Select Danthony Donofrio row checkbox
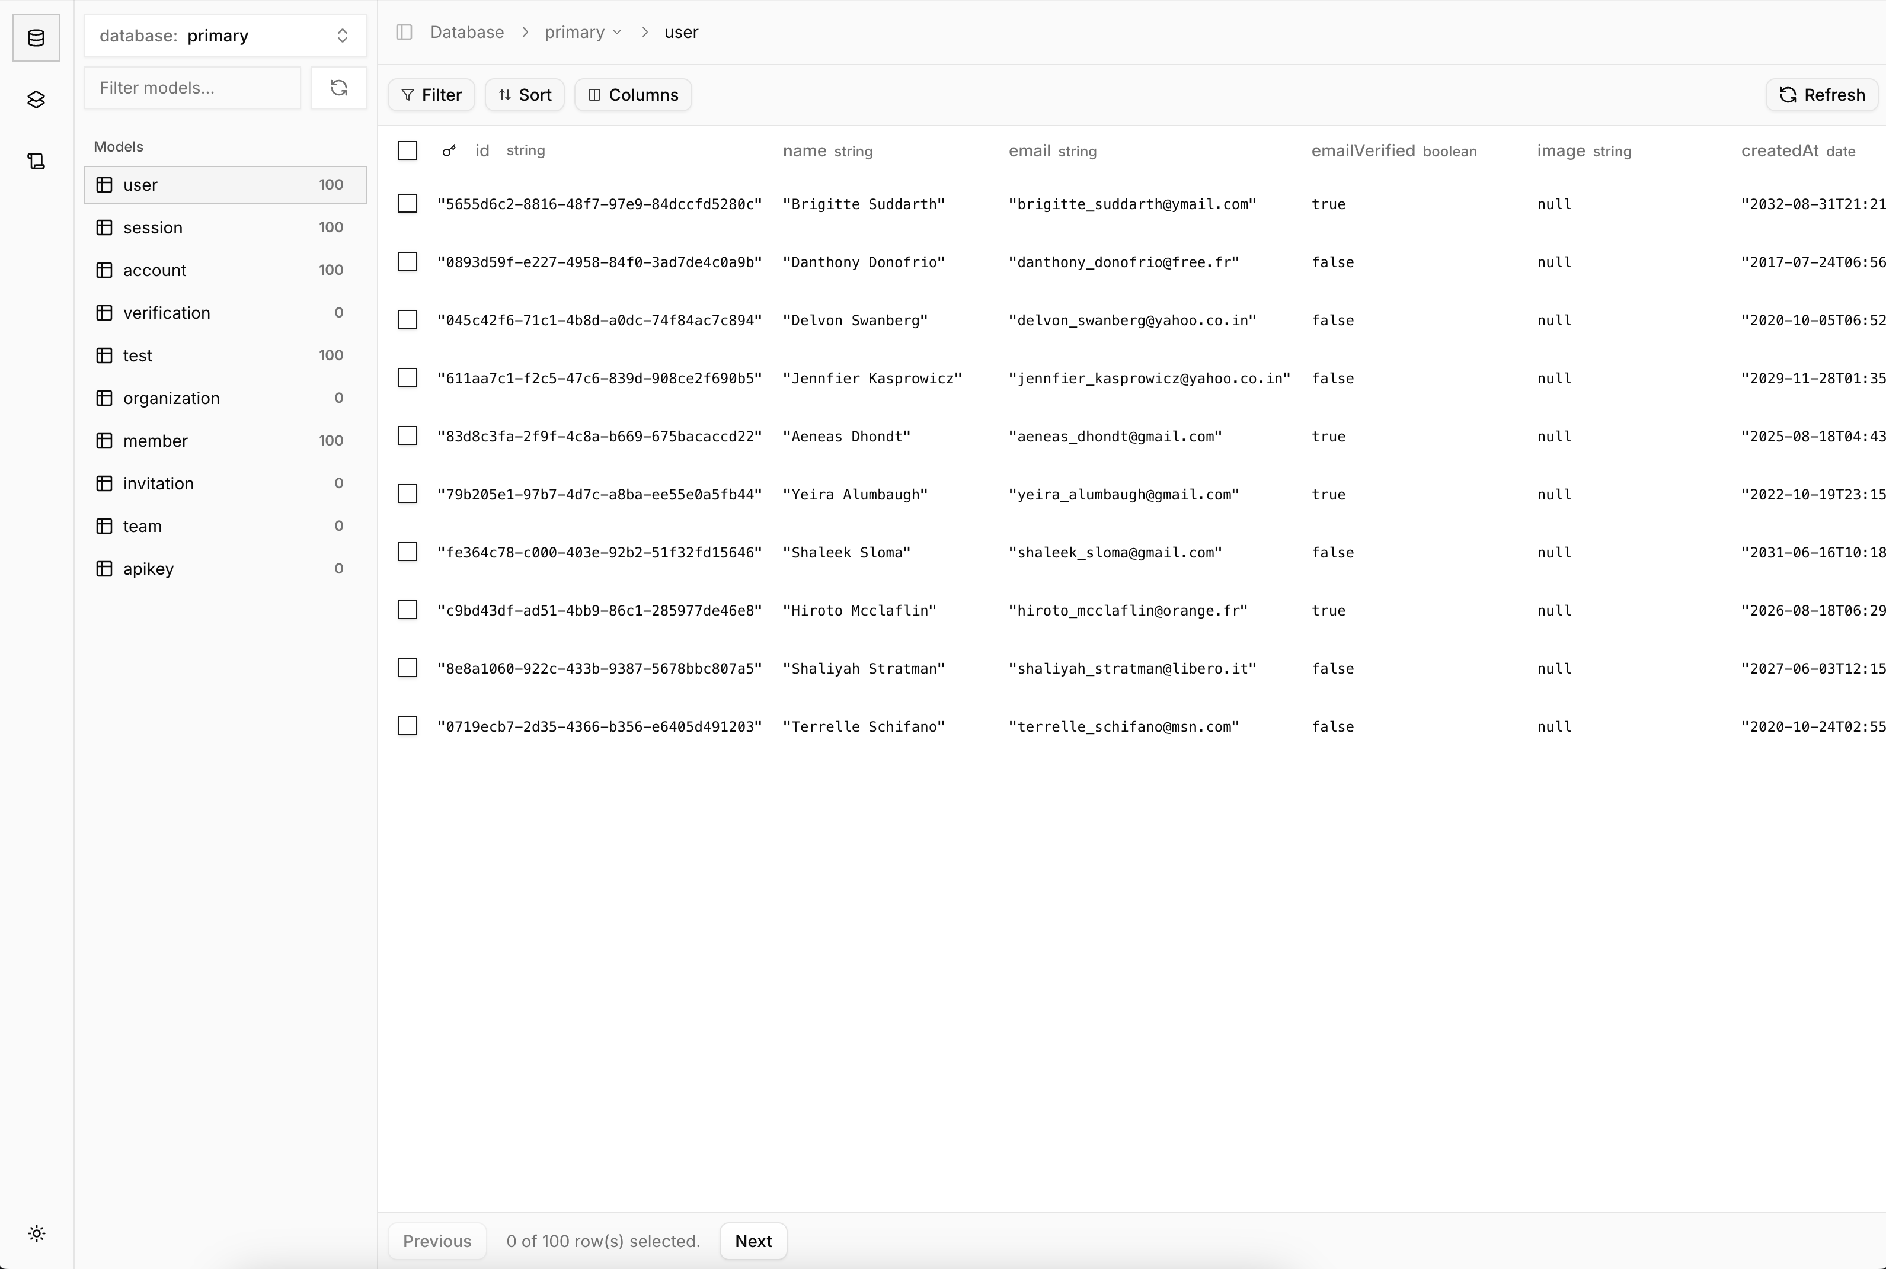Screen dimensions: 1886x1269 pos(408,261)
